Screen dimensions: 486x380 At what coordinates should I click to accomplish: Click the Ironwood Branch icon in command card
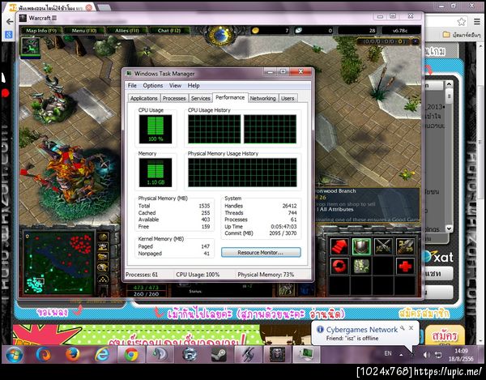(x=361, y=266)
